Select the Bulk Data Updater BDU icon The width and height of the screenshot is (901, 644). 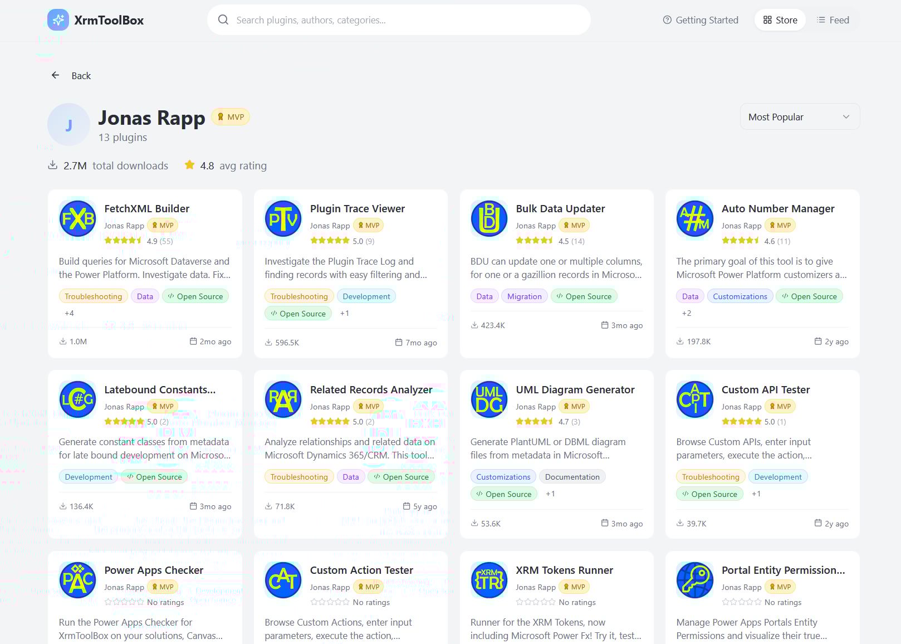(x=489, y=218)
